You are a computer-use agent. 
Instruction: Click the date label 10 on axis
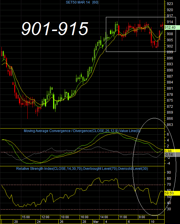pos(153,222)
